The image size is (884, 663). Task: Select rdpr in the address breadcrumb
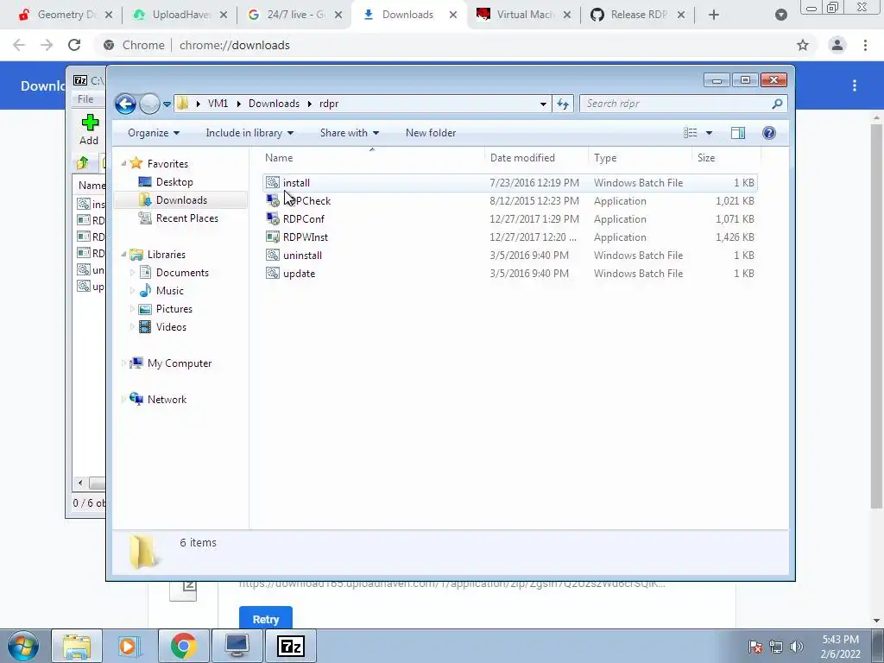pos(329,104)
